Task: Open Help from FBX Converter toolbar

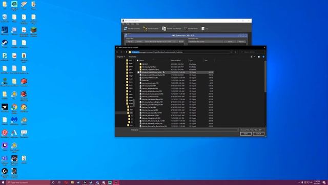Action: 205,29
